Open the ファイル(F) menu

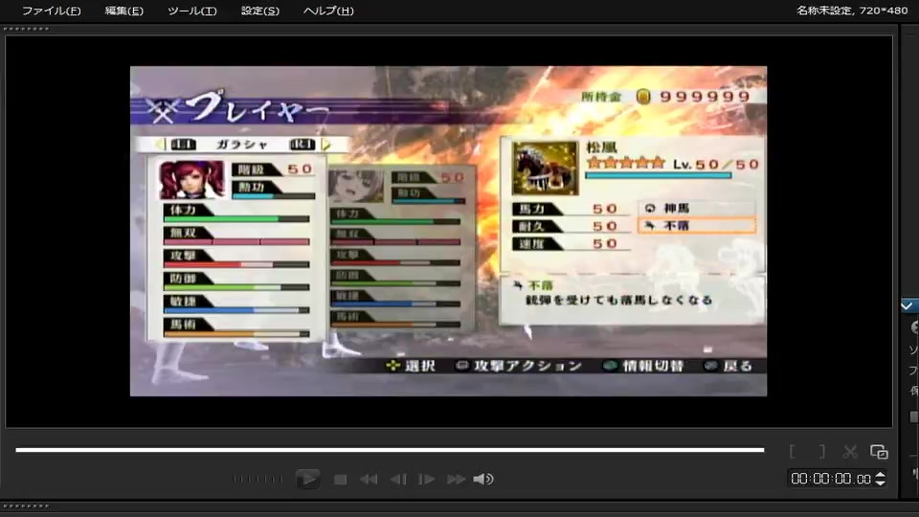click(x=51, y=11)
